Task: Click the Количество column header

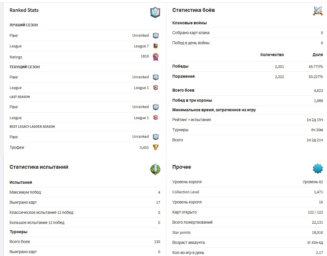Action: pyautogui.click(x=272, y=55)
